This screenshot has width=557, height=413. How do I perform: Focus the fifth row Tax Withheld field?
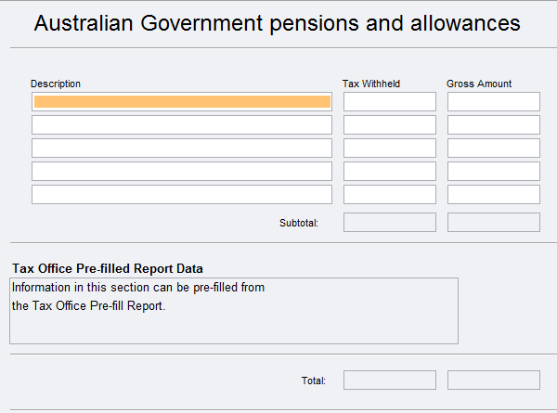pyautogui.click(x=390, y=195)
